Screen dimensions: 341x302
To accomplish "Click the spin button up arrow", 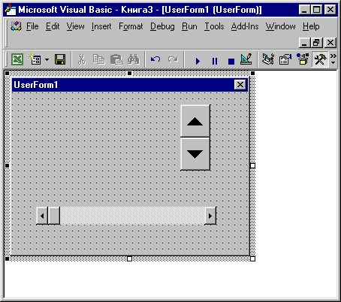I will pos(195,121).
